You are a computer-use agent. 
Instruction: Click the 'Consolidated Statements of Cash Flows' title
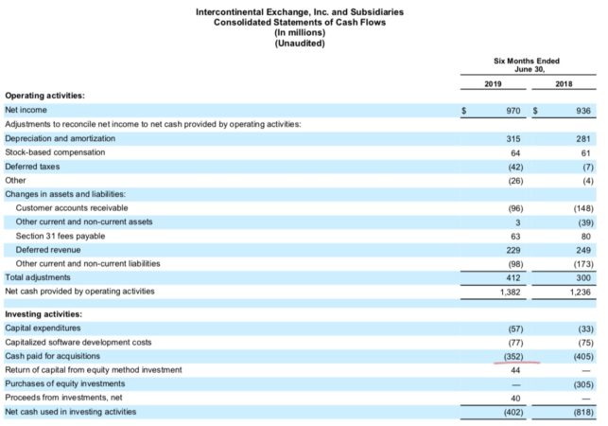300,22
